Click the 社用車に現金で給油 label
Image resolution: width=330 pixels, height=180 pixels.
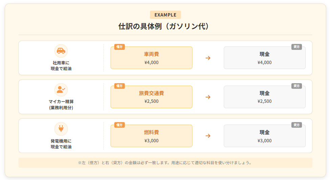61,66
